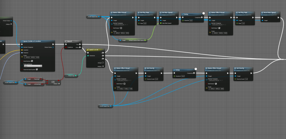Click Add pin plus on OR node
This screenshot has height=139, width=286.
click(59, 84)
